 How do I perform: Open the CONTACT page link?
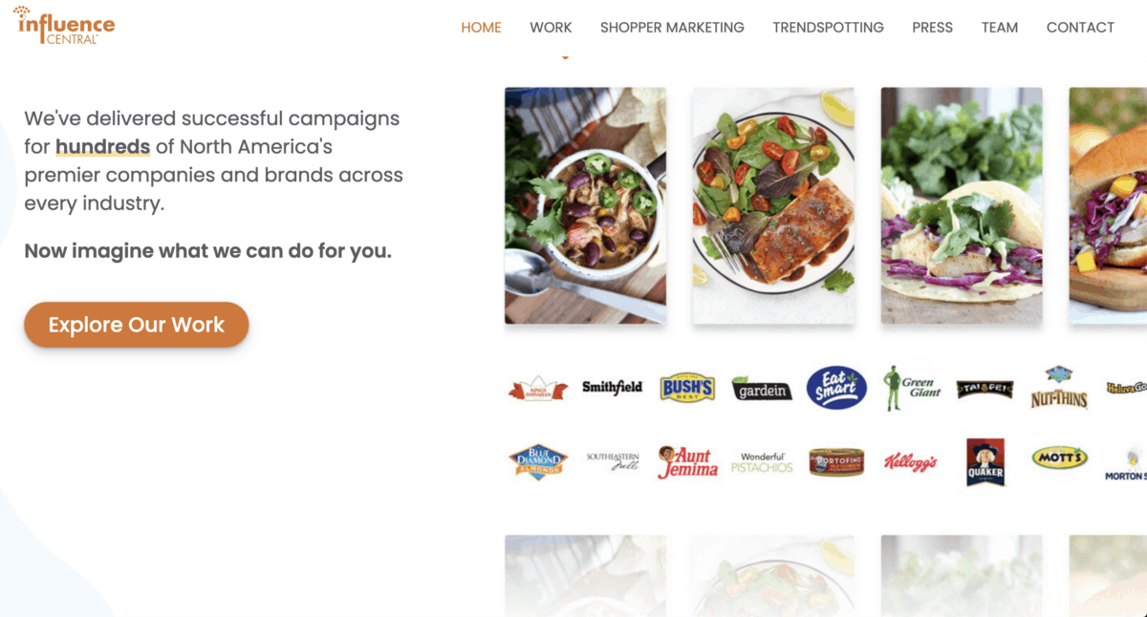click(x=1080, y=28)
